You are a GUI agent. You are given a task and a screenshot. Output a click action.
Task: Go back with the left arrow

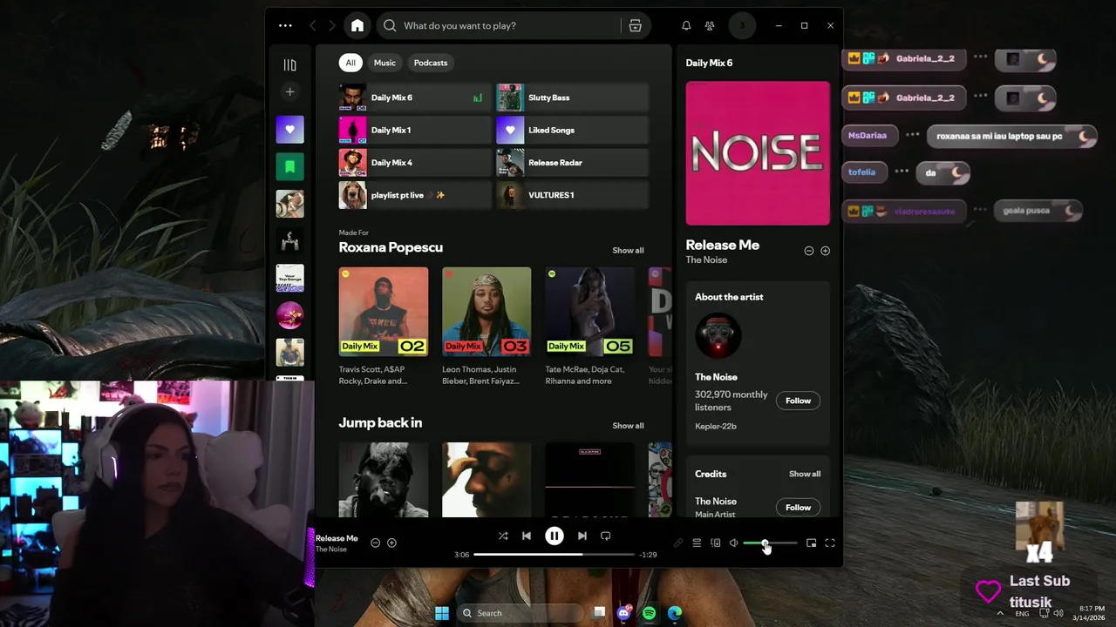pyautogui.click(x=313, y=26)
